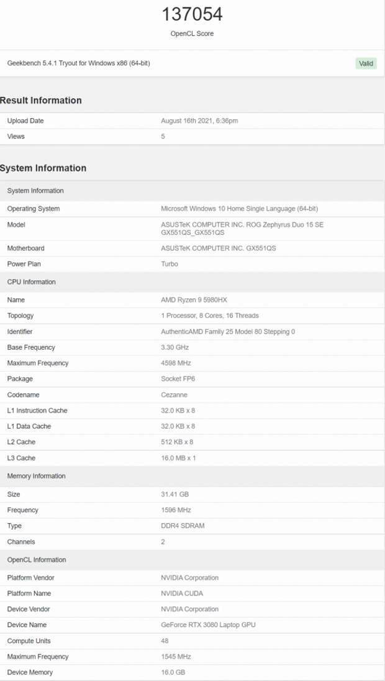Select the AMD Ryzen 9 5980HX name

194,300
